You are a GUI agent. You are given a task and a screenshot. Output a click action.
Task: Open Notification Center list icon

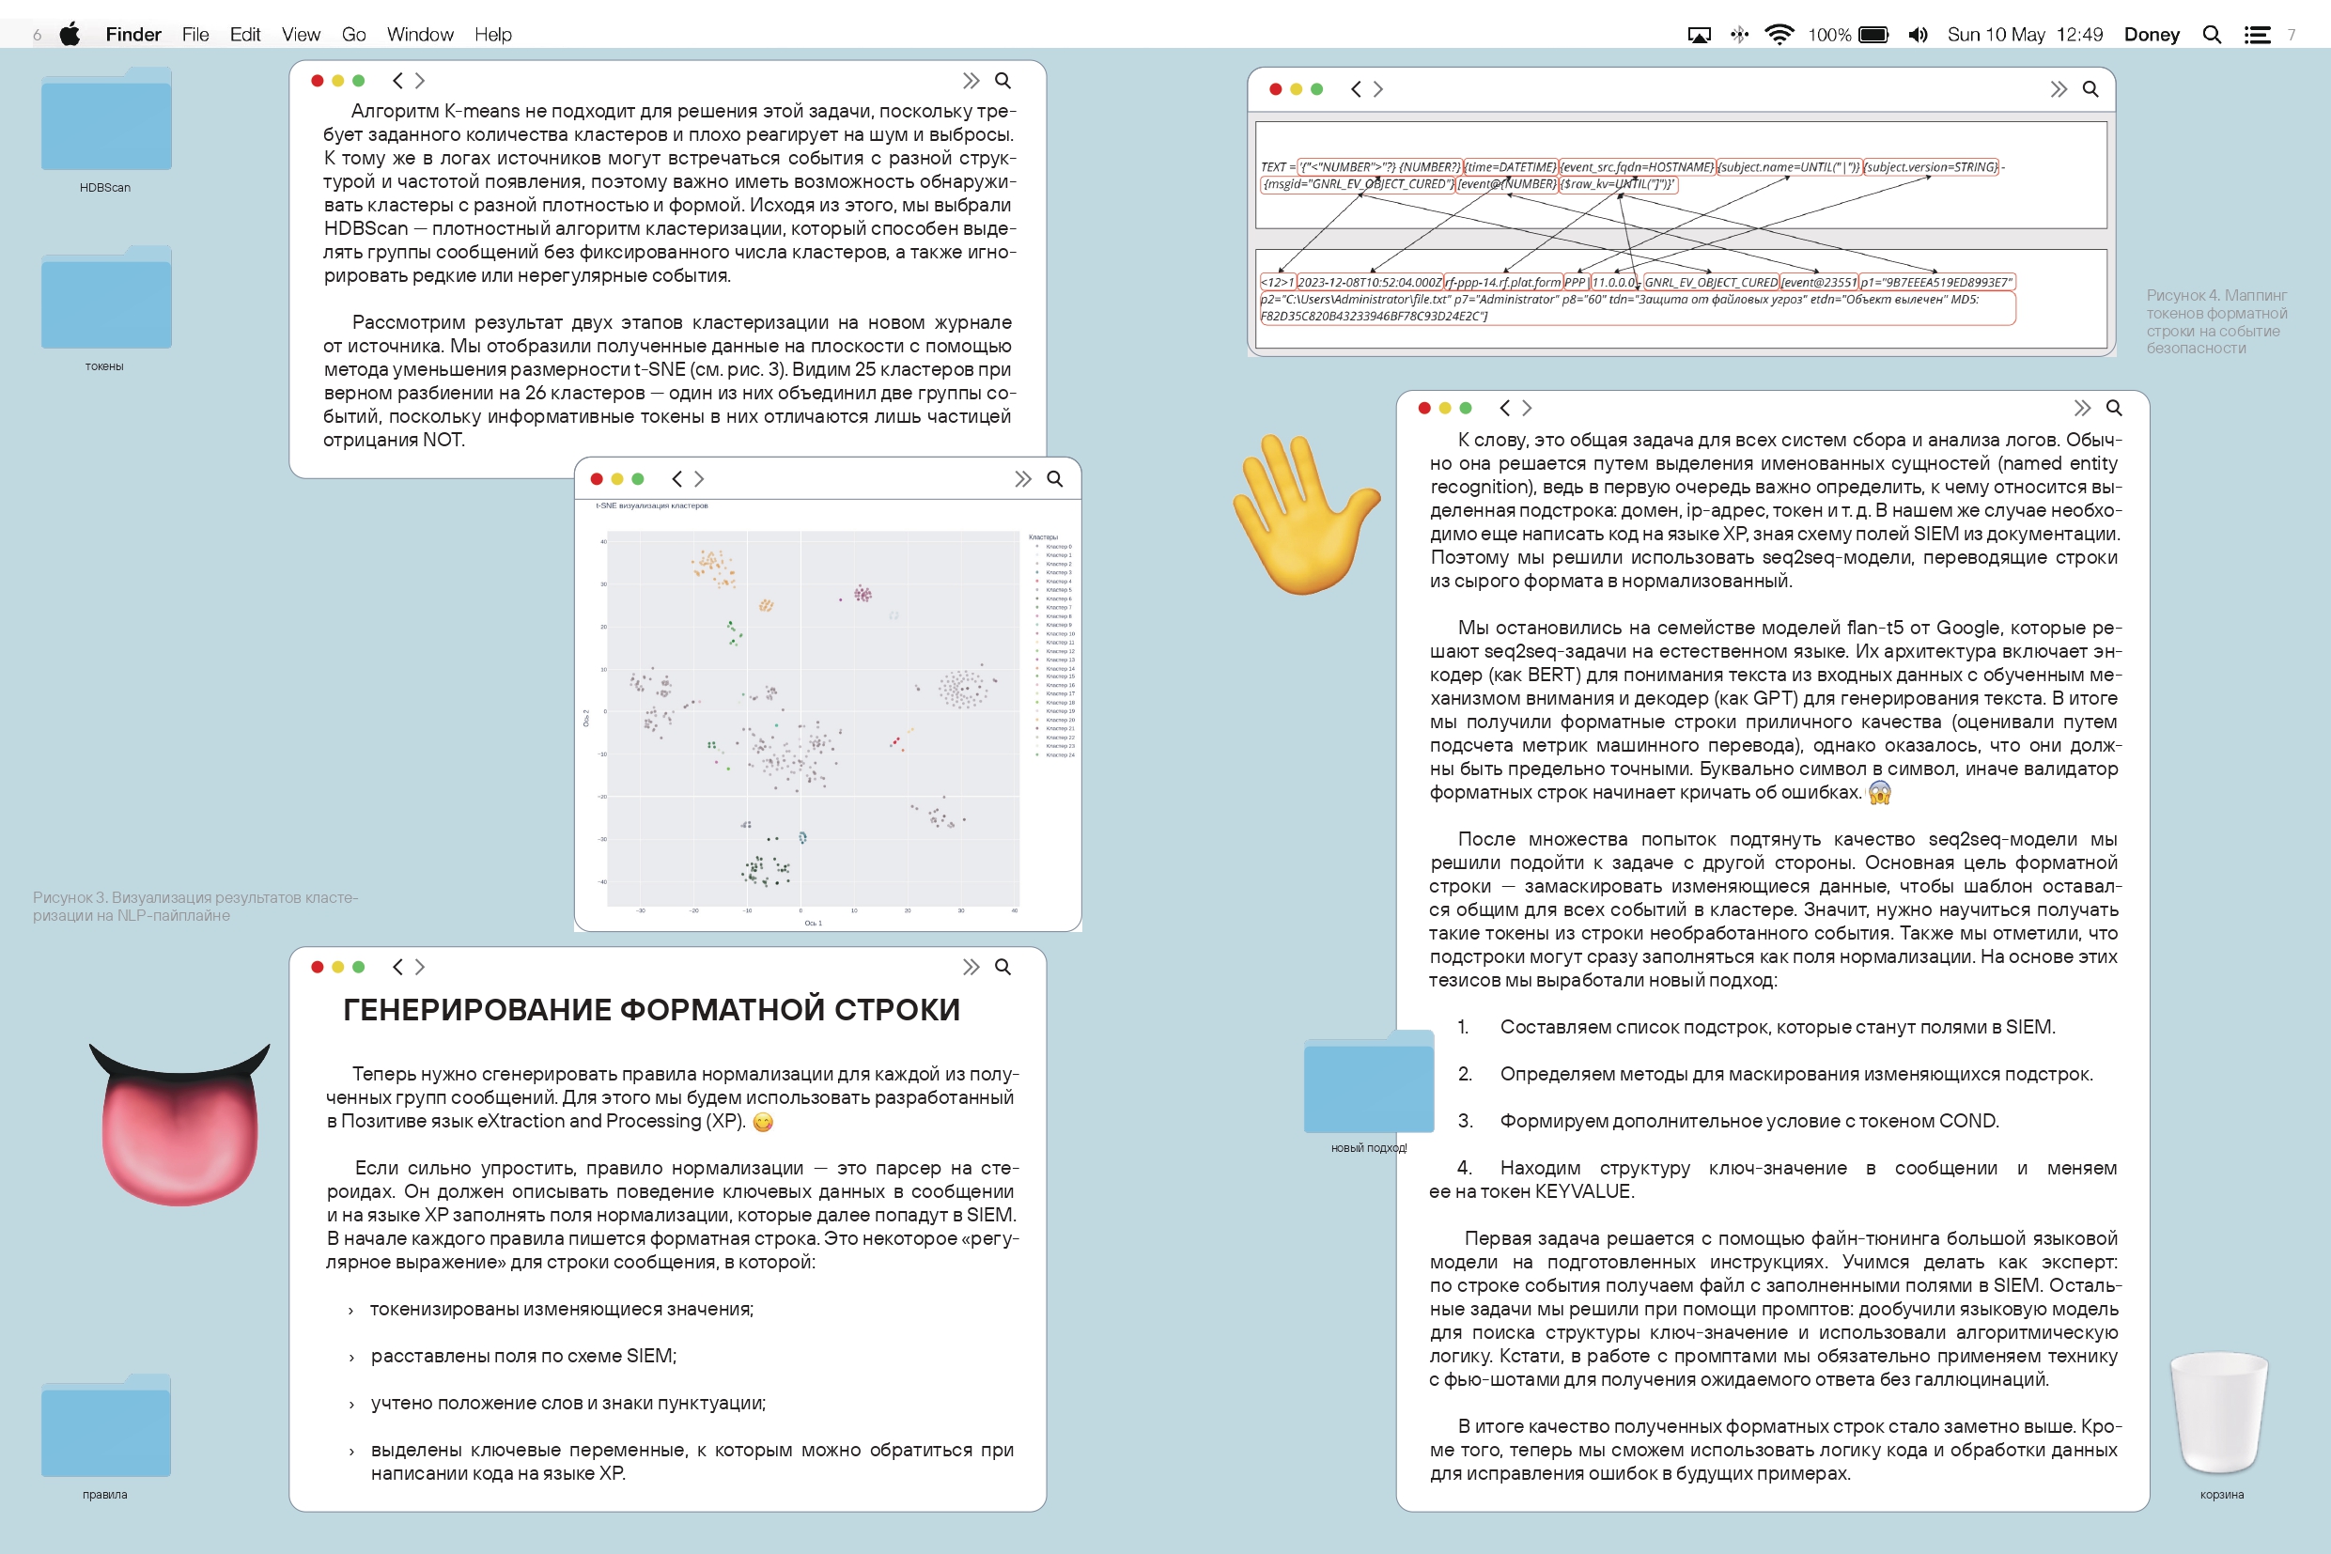[2257, 35]
